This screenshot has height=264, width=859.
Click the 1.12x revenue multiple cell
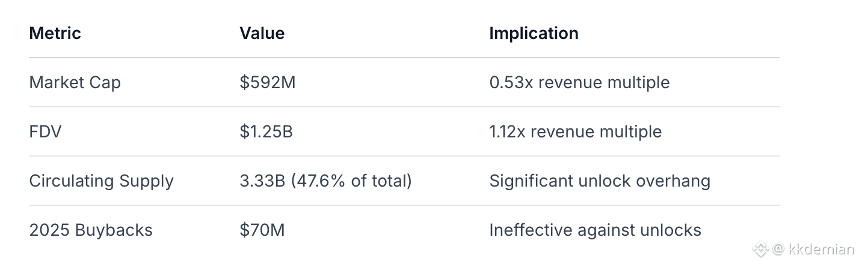(575, 131)
